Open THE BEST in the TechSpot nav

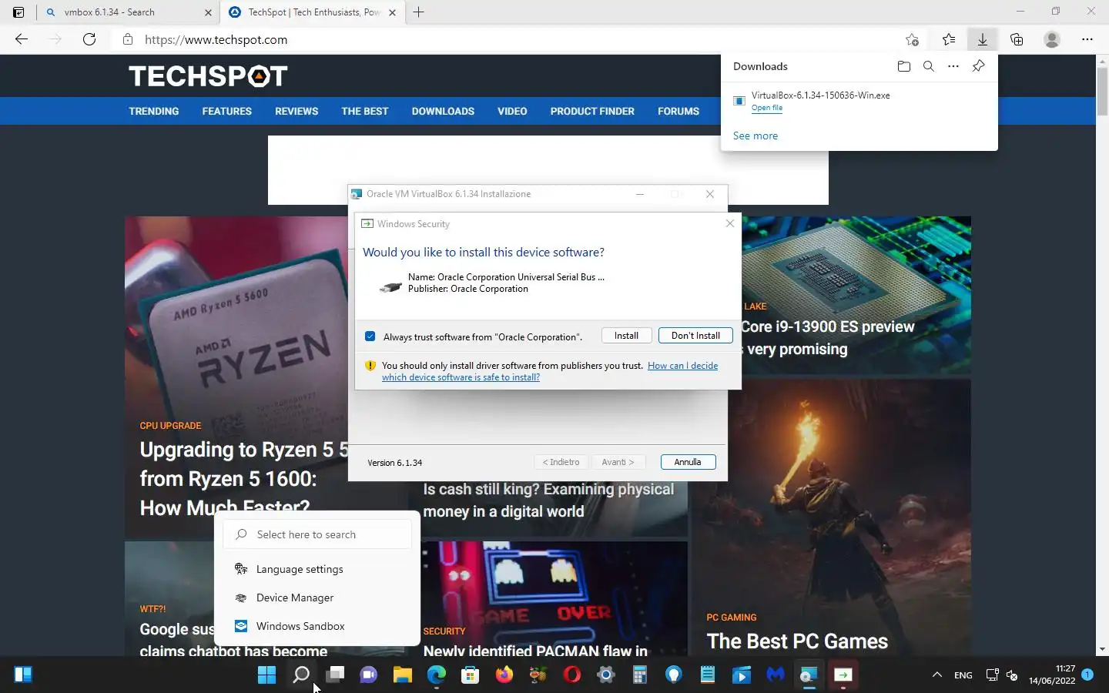(x=365, y=111)
